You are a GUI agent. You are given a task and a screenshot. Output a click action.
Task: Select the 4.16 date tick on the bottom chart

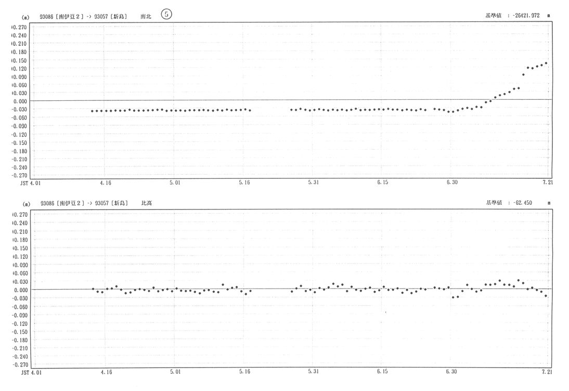[x=106, y=372]
